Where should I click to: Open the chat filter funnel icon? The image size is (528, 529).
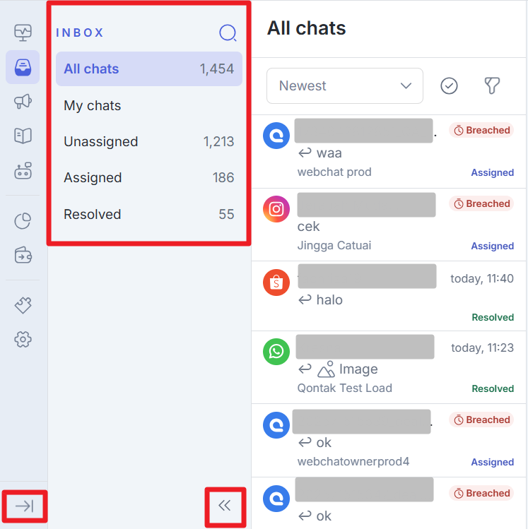(x=492, y=85)
